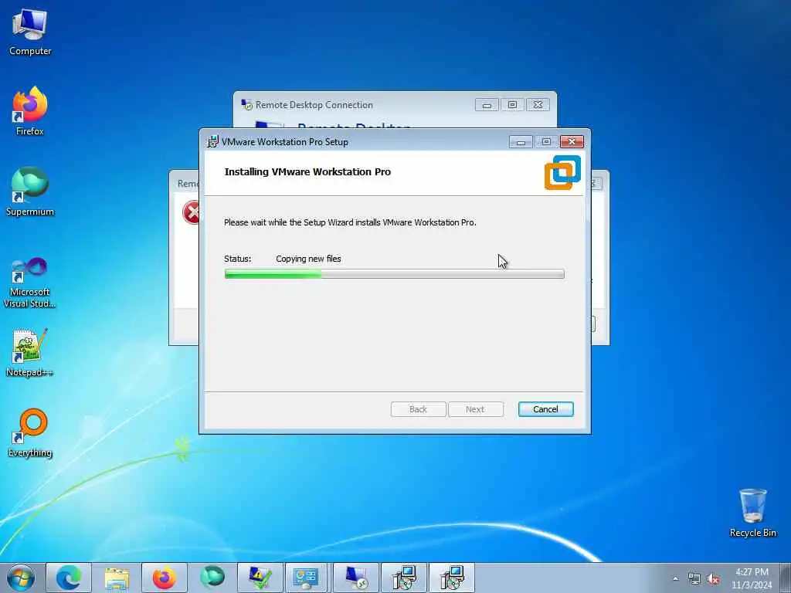Cancel the VMware Workstation Pro installation
The height and width of the screenshot is (593, 791).
(x=545, y=409)
